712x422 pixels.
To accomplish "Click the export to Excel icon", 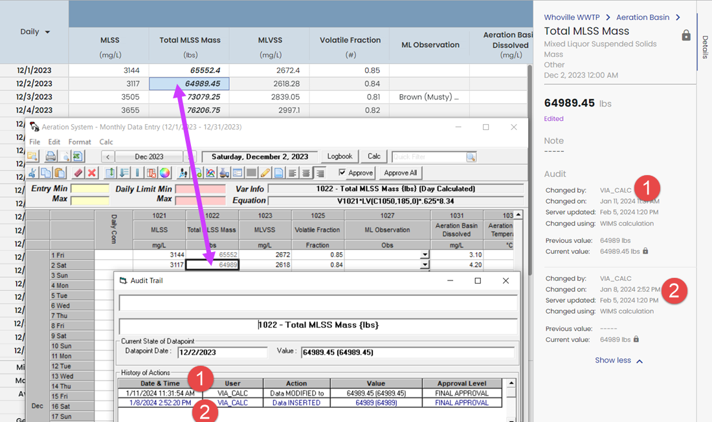I will click(78, 156).
